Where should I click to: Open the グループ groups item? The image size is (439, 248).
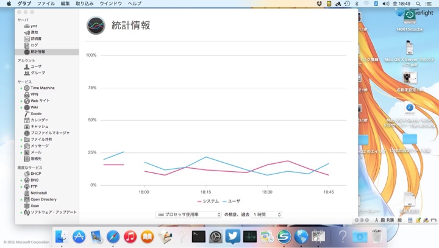click(x=34, y=73)
